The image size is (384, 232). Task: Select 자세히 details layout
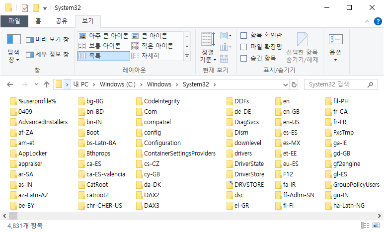146,56
